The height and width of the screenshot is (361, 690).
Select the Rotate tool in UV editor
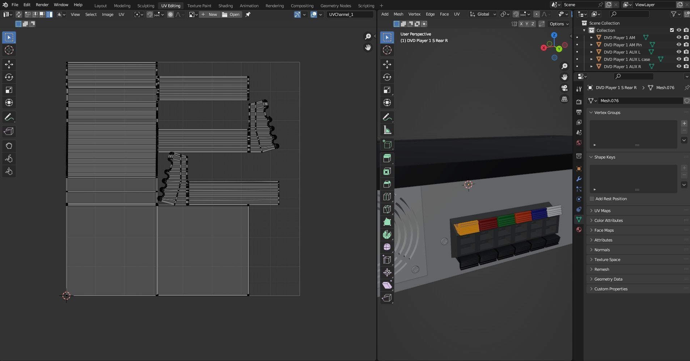[x=9, y=77]
